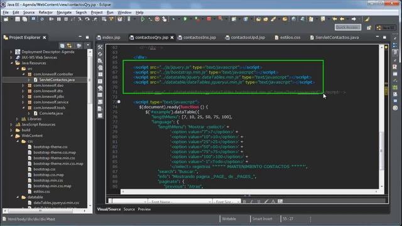
Task: Click the Italic formatting icon in editor
Action: [x=251, y=202]
